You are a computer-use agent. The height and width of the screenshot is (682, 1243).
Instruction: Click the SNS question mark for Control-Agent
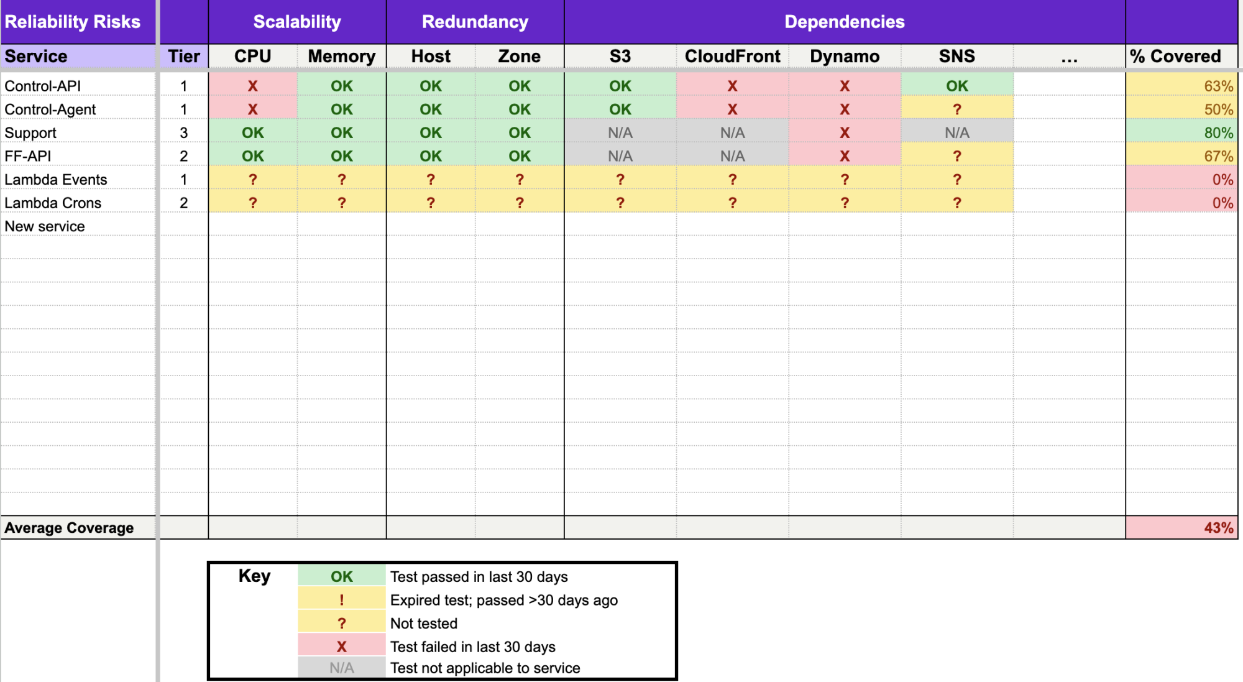point(957,109)
